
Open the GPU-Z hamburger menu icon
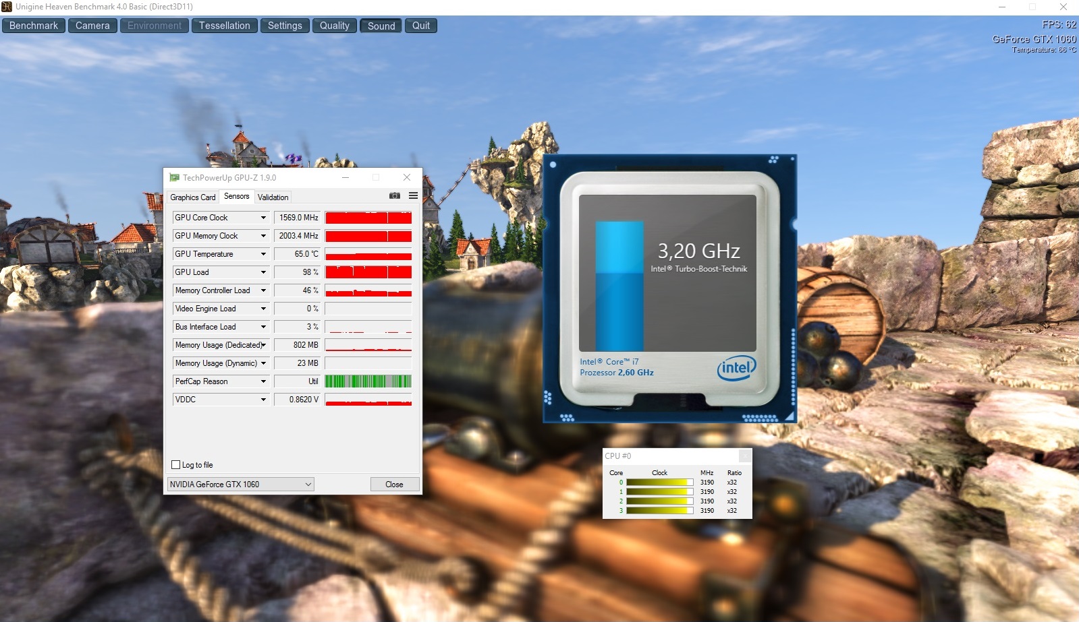click(413, 196)
